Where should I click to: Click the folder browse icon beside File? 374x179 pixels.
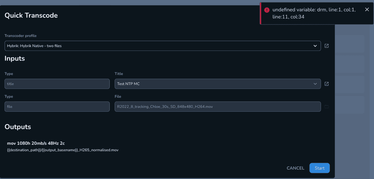coord(327,107)
